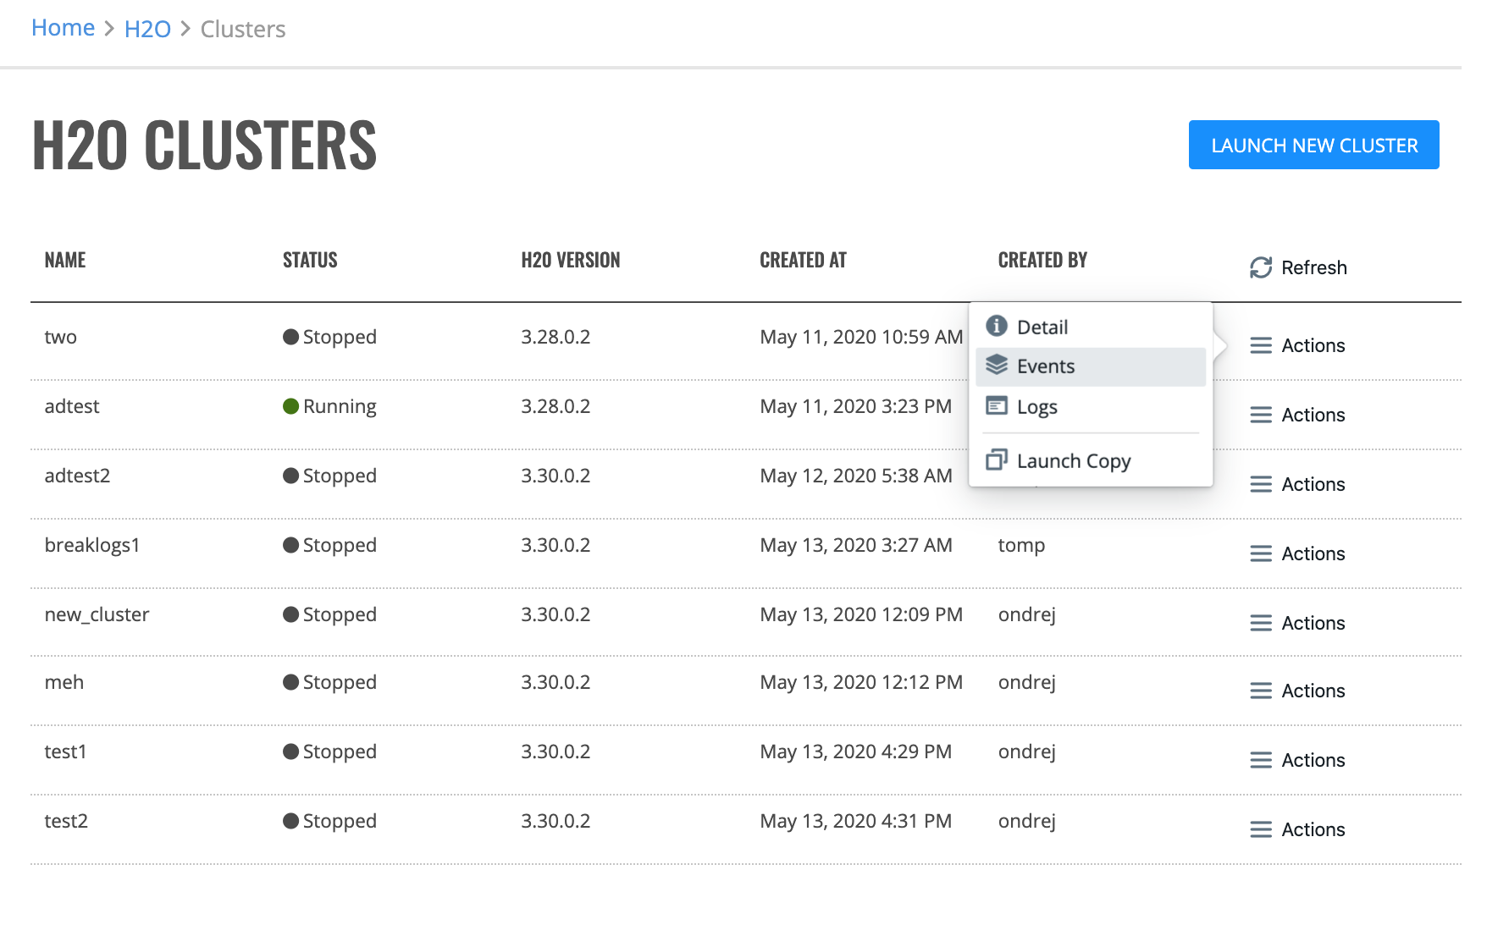
Task: Open Actions menu for cluster adtest2
Action: (1297, 484)
